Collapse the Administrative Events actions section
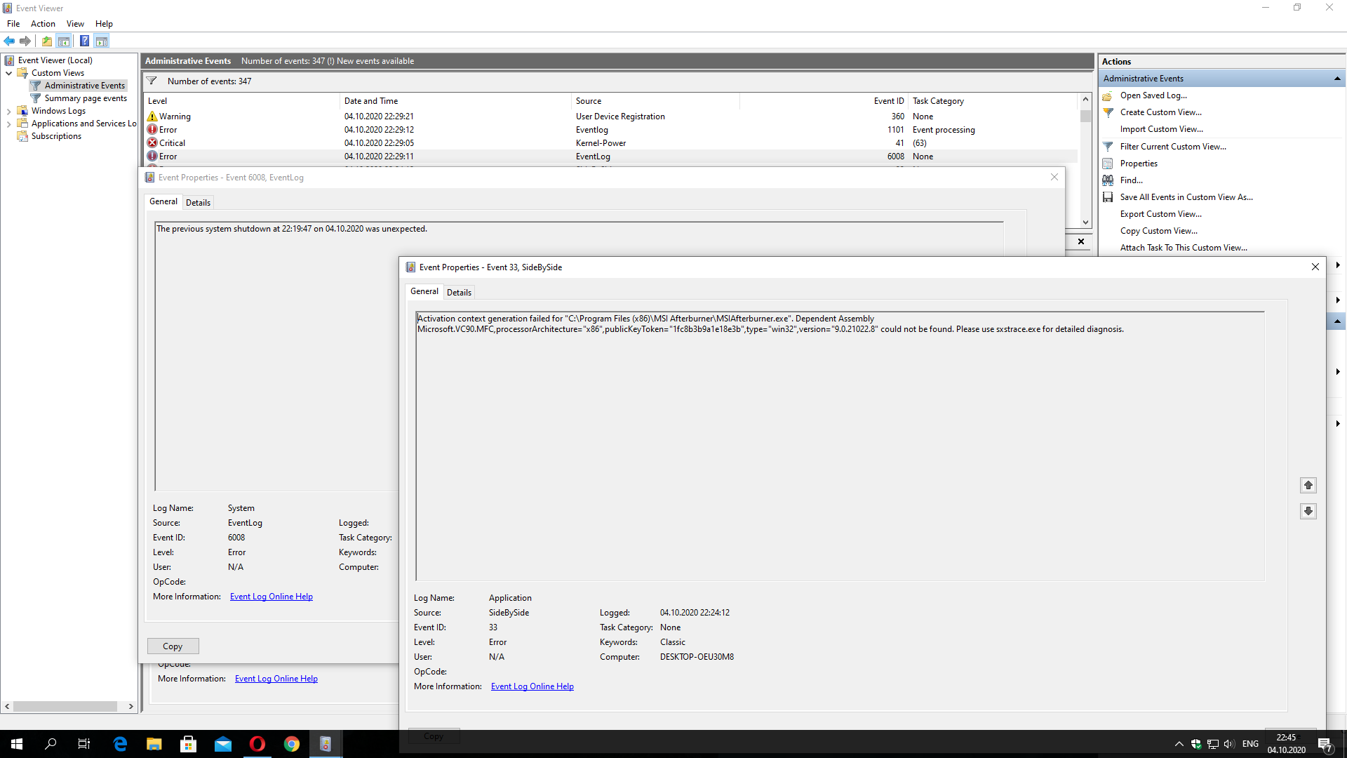 click(1337, 79)
